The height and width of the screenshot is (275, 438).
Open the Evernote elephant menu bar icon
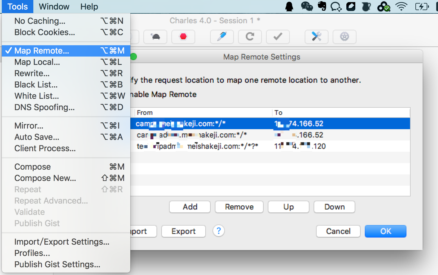(x=322, y=6)
